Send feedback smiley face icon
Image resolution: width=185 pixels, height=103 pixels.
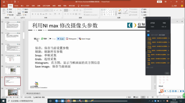(182, 6)
